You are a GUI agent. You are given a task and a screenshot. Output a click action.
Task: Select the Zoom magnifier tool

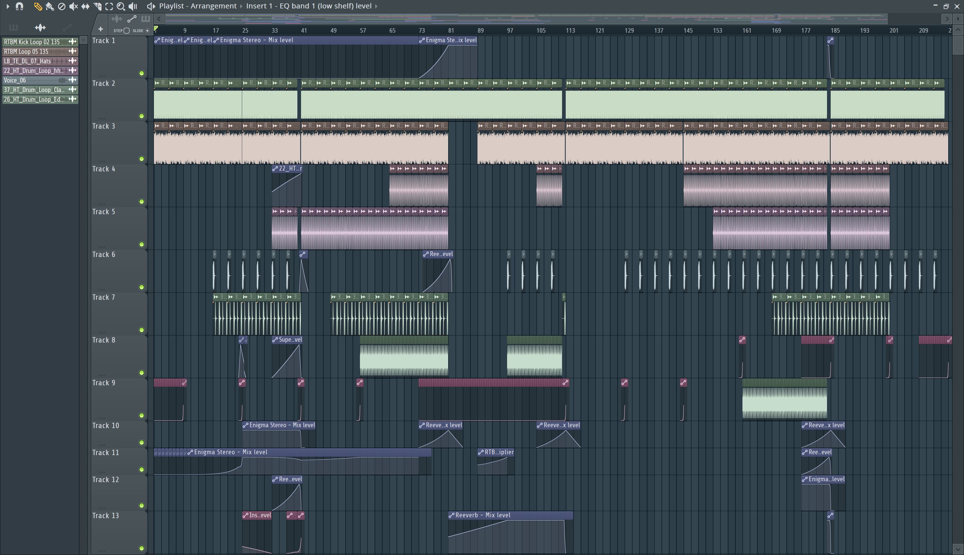point(121,6)
